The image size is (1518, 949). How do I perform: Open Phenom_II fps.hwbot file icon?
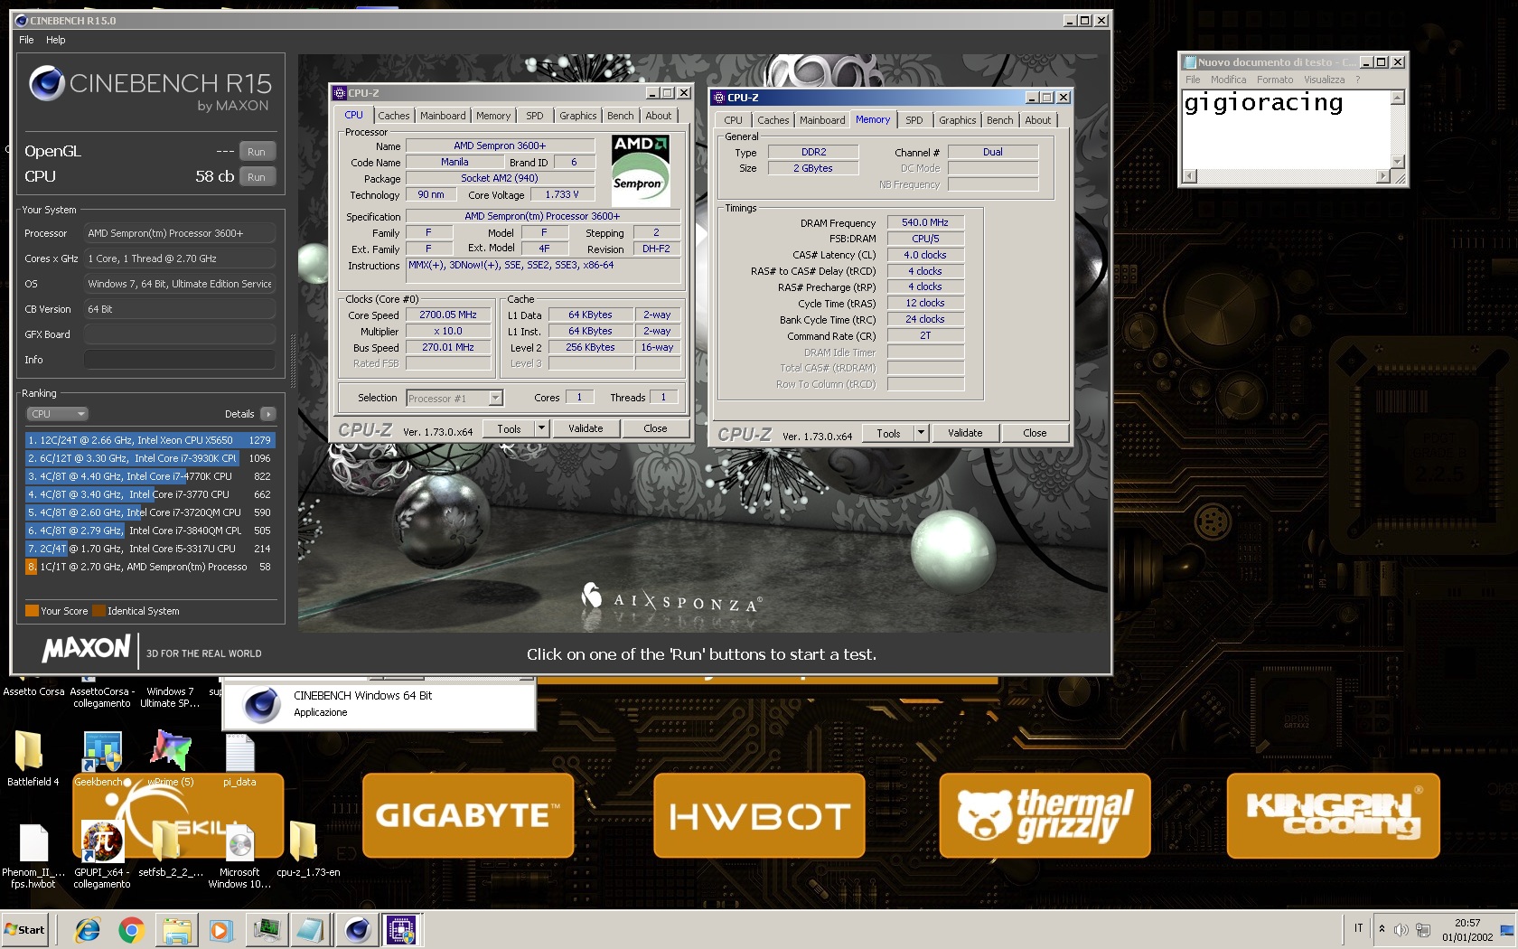[33, 842]
